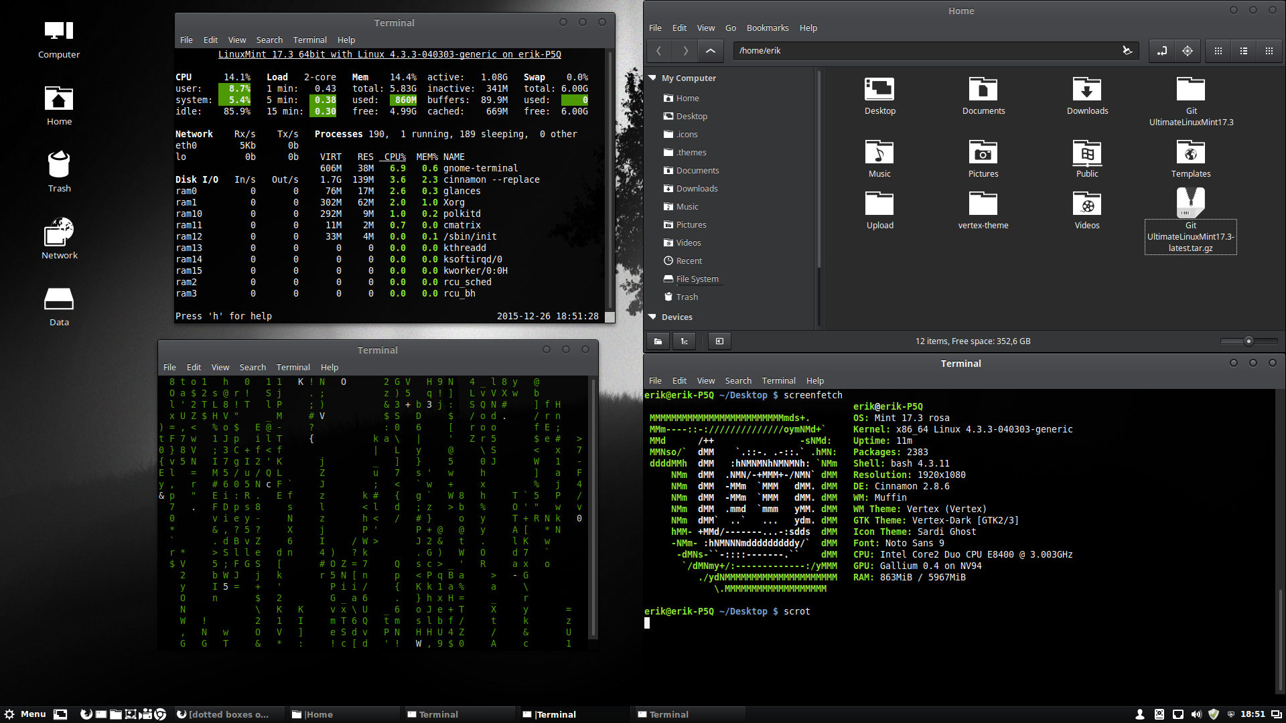Click the clear location bar icon
Viewport: 1286px width, 723px height.
pyautogui.click(x=1127, y=51)
